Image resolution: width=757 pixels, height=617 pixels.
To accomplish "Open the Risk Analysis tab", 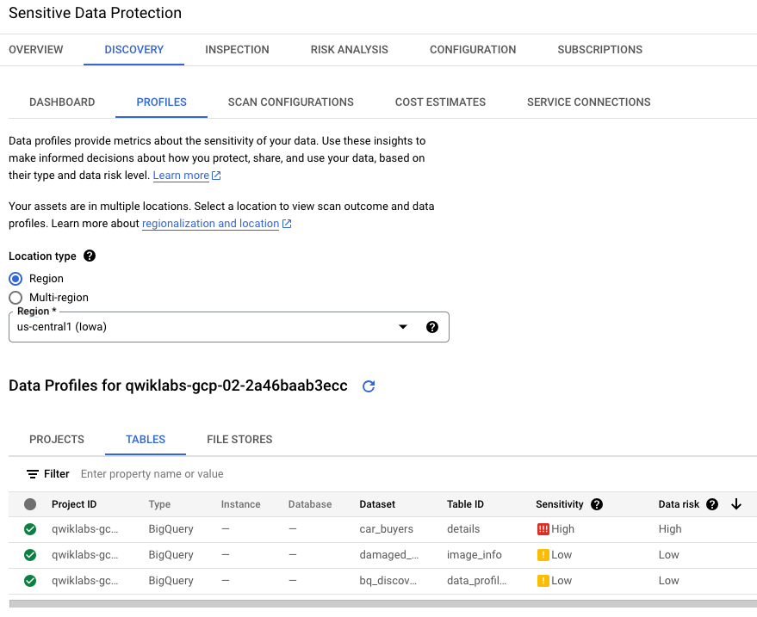I will click(349, 50).
